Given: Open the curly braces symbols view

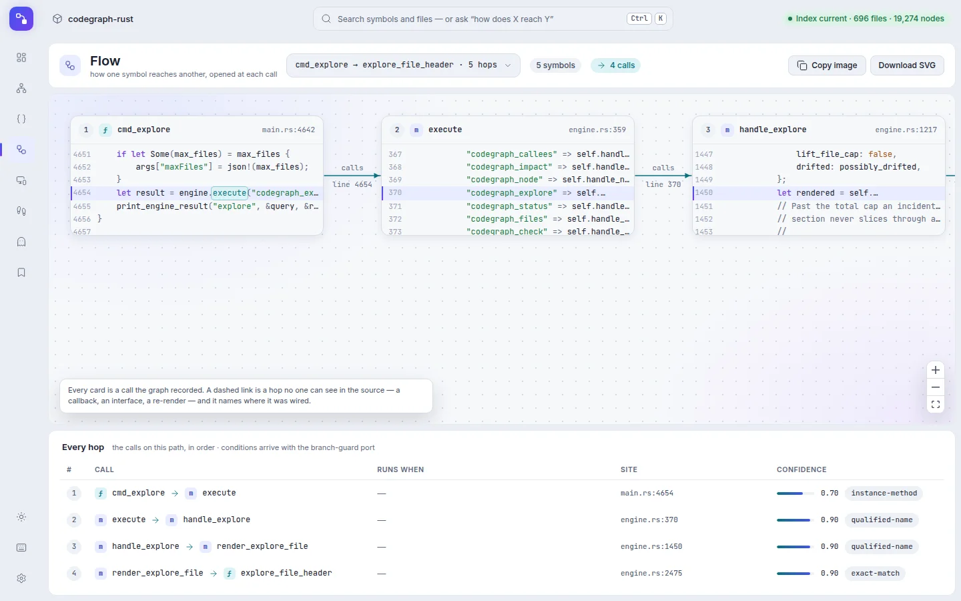Looking at the screenshot, I should click(21, 119).
